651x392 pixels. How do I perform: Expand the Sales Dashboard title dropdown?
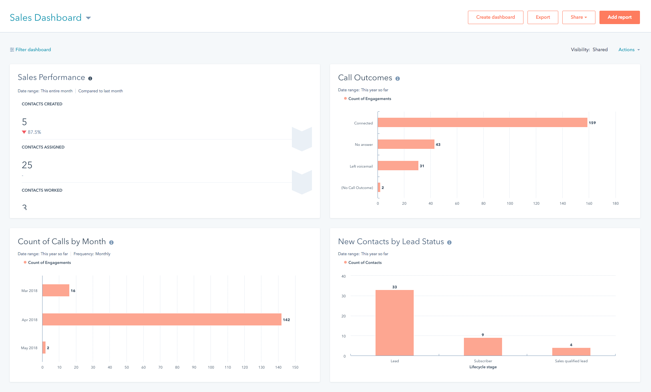pos(88,18)
